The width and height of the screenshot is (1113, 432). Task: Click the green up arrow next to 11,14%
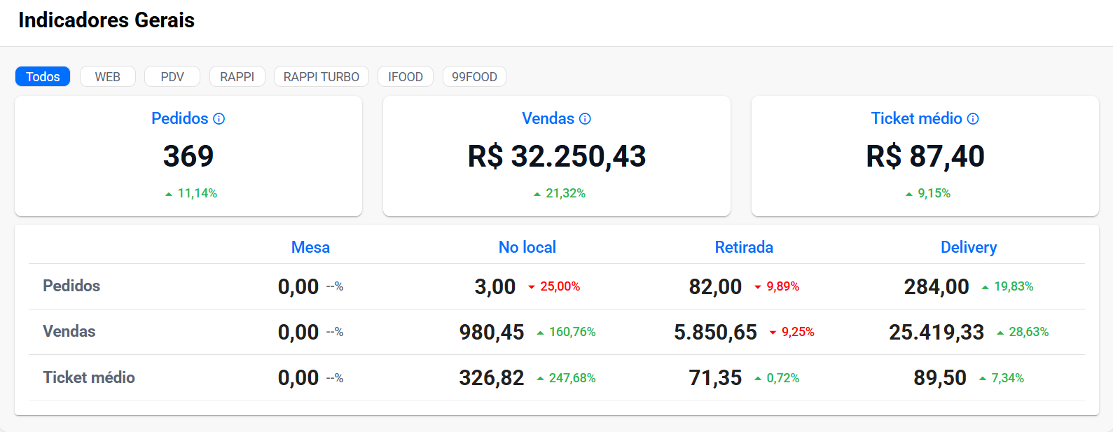point(168,194)
